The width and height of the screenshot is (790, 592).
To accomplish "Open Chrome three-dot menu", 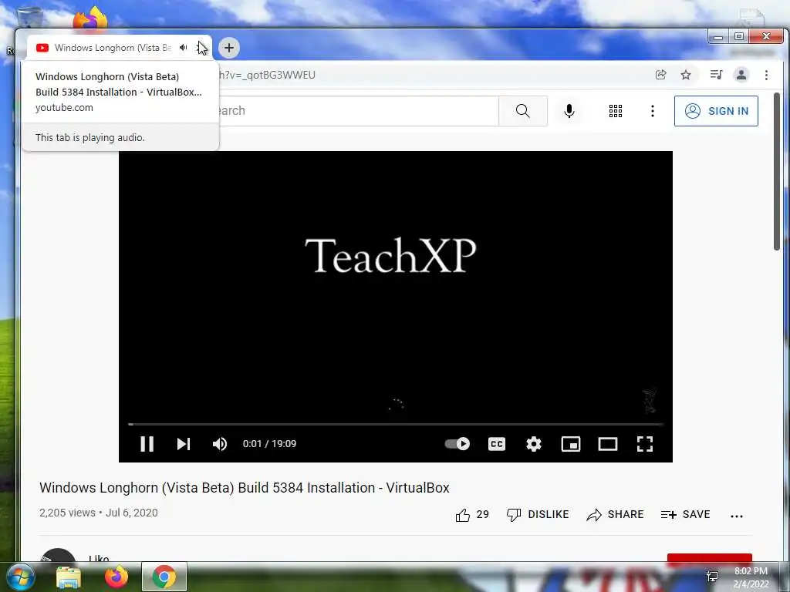I will pos(766,75).
